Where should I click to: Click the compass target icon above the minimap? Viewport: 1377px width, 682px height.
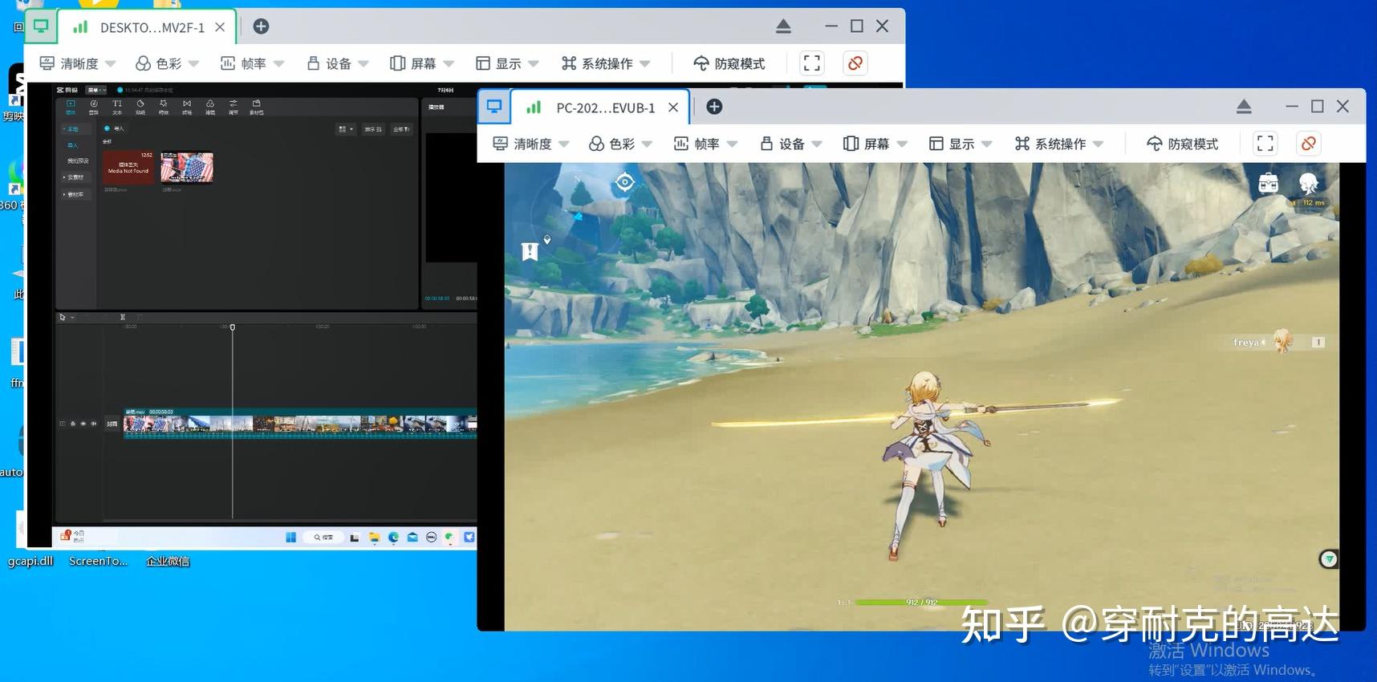point(624,183)
